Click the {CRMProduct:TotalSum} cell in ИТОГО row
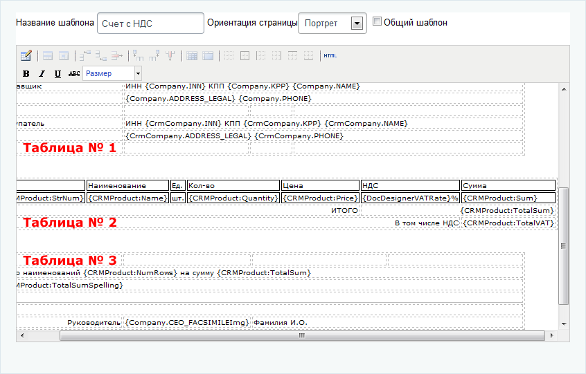 508,210
